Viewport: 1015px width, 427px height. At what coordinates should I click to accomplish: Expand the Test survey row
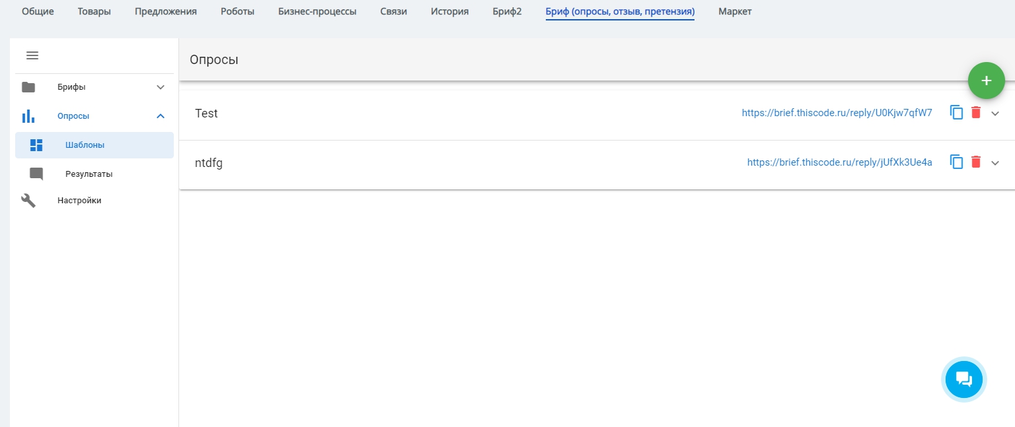click(995, 114)
